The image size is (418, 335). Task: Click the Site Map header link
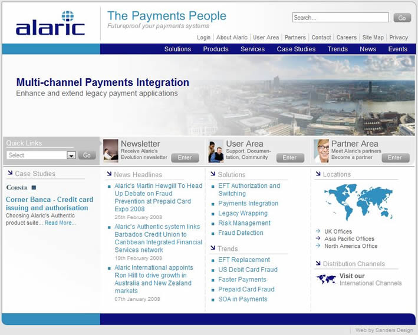point(373,38)
